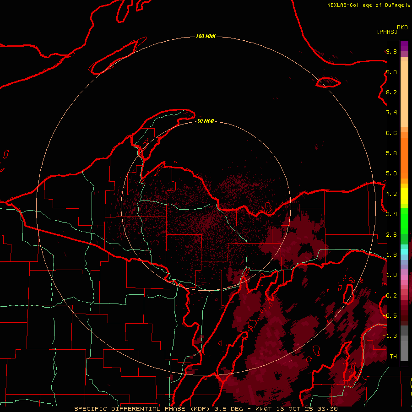412x412 pixels.
Task: Click the 5.0 value on color scale
Action: tap(391, 173)
